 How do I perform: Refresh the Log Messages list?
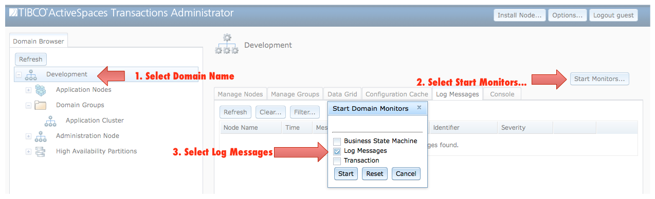pyautogui.click(x=235, y=112)
